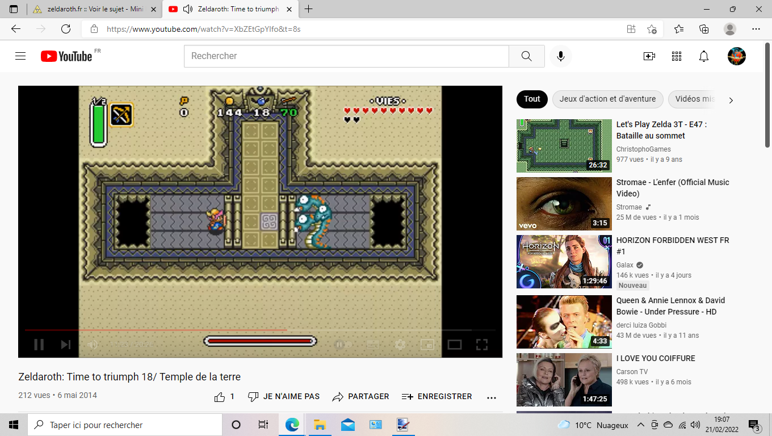Go to YouTube home via logo
Screen dimensions: 772x436
pyautogui.click(x=66, y=56)
